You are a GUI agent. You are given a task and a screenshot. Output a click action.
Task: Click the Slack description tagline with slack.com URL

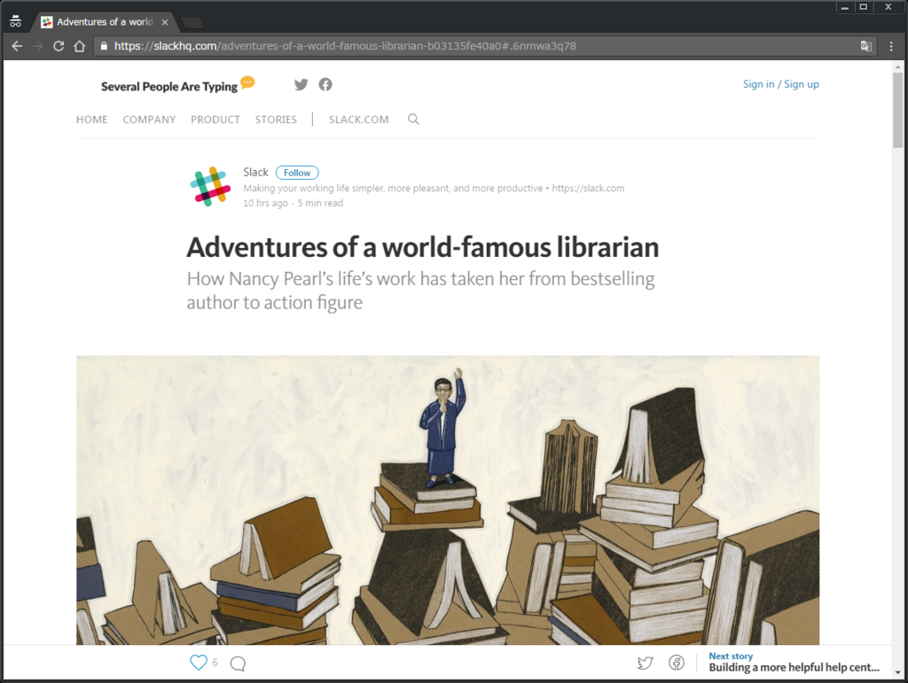point(434,188)
